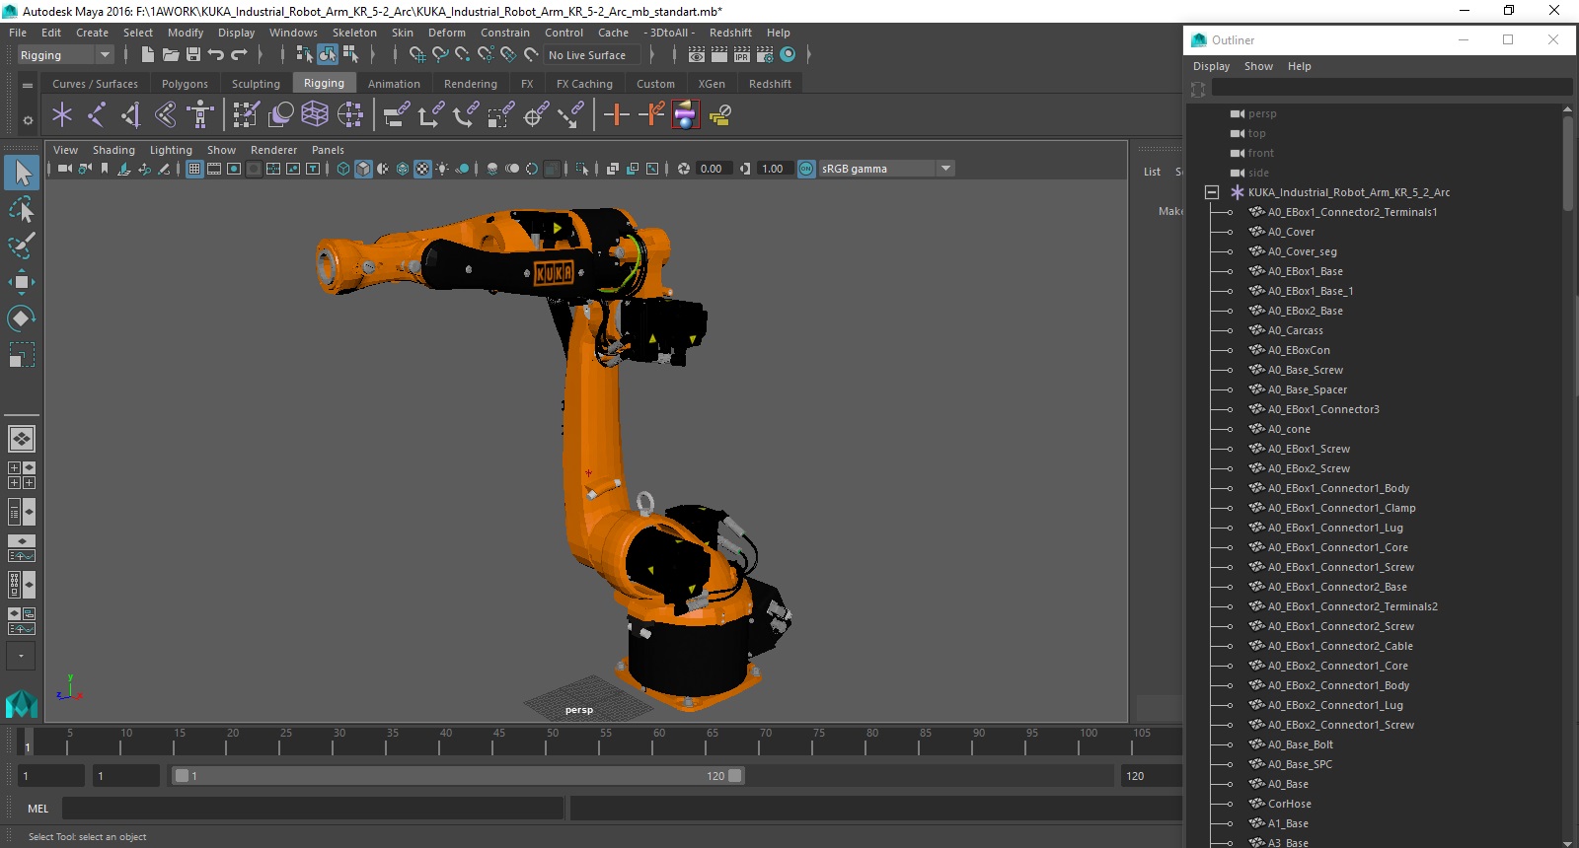1579x848 pixels.
Task: Toggle the wireframe display cube in the viewport toolbar
Action: 343,169
